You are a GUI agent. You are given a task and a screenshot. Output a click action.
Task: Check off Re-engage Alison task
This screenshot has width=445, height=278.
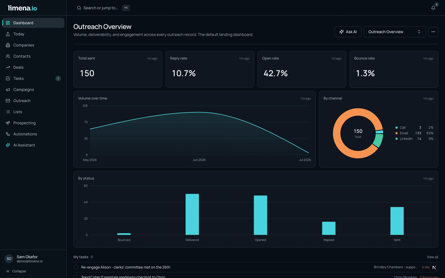76,267
